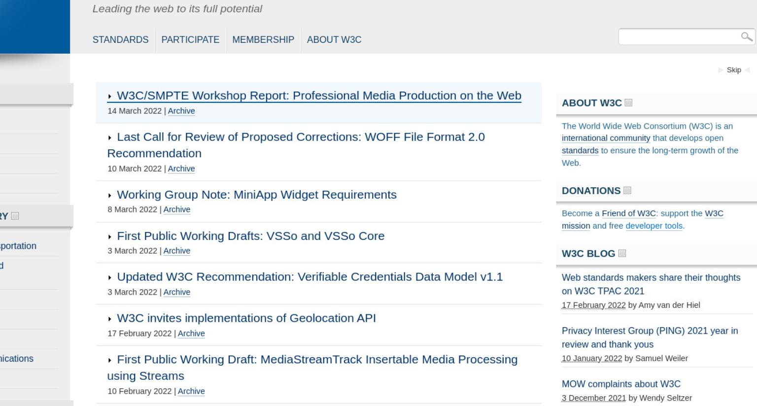Open MOW complaints about W3C post
Viewport: 757px width, 406px height.
pos(621,384)
